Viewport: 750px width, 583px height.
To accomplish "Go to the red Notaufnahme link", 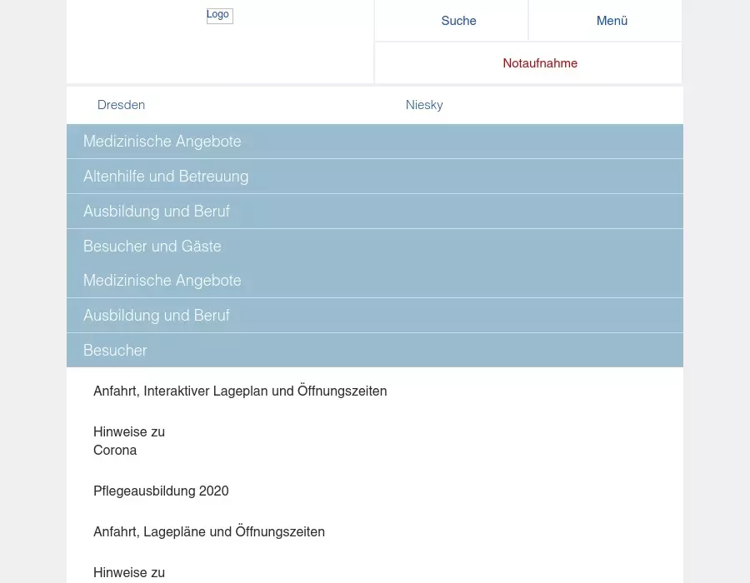I will (x=539, y=63).
